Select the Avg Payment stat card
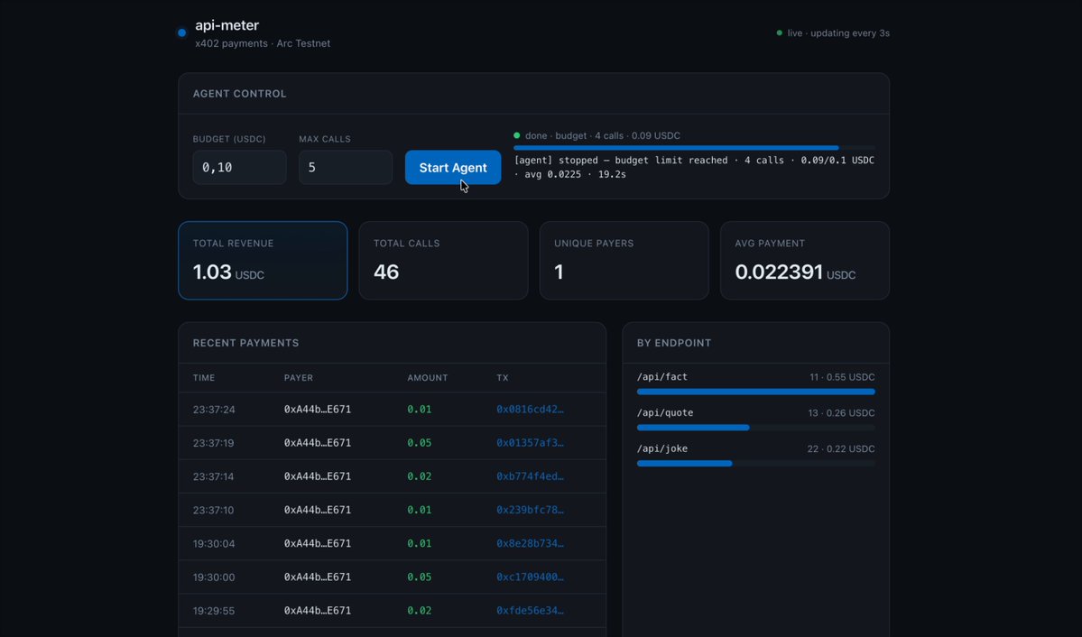 [x=805, y=260]
